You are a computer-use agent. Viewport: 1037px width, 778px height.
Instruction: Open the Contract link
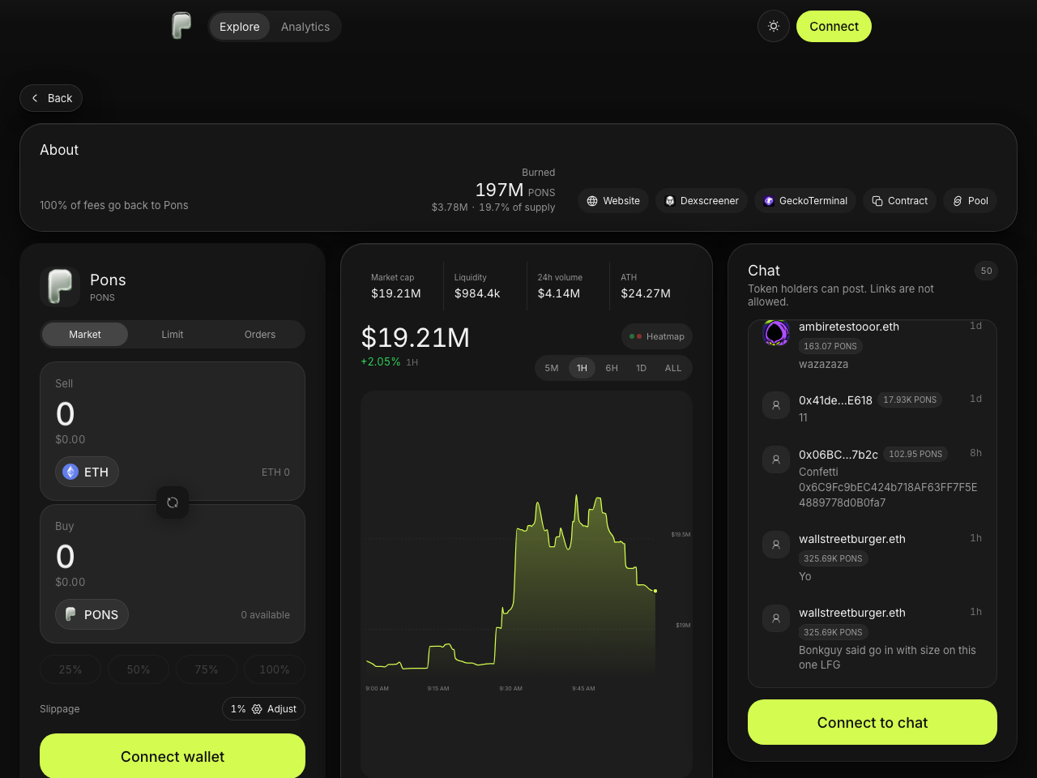899,201
